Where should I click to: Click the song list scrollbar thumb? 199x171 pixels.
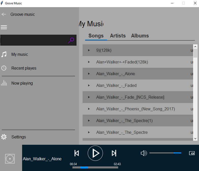point(195,53)
